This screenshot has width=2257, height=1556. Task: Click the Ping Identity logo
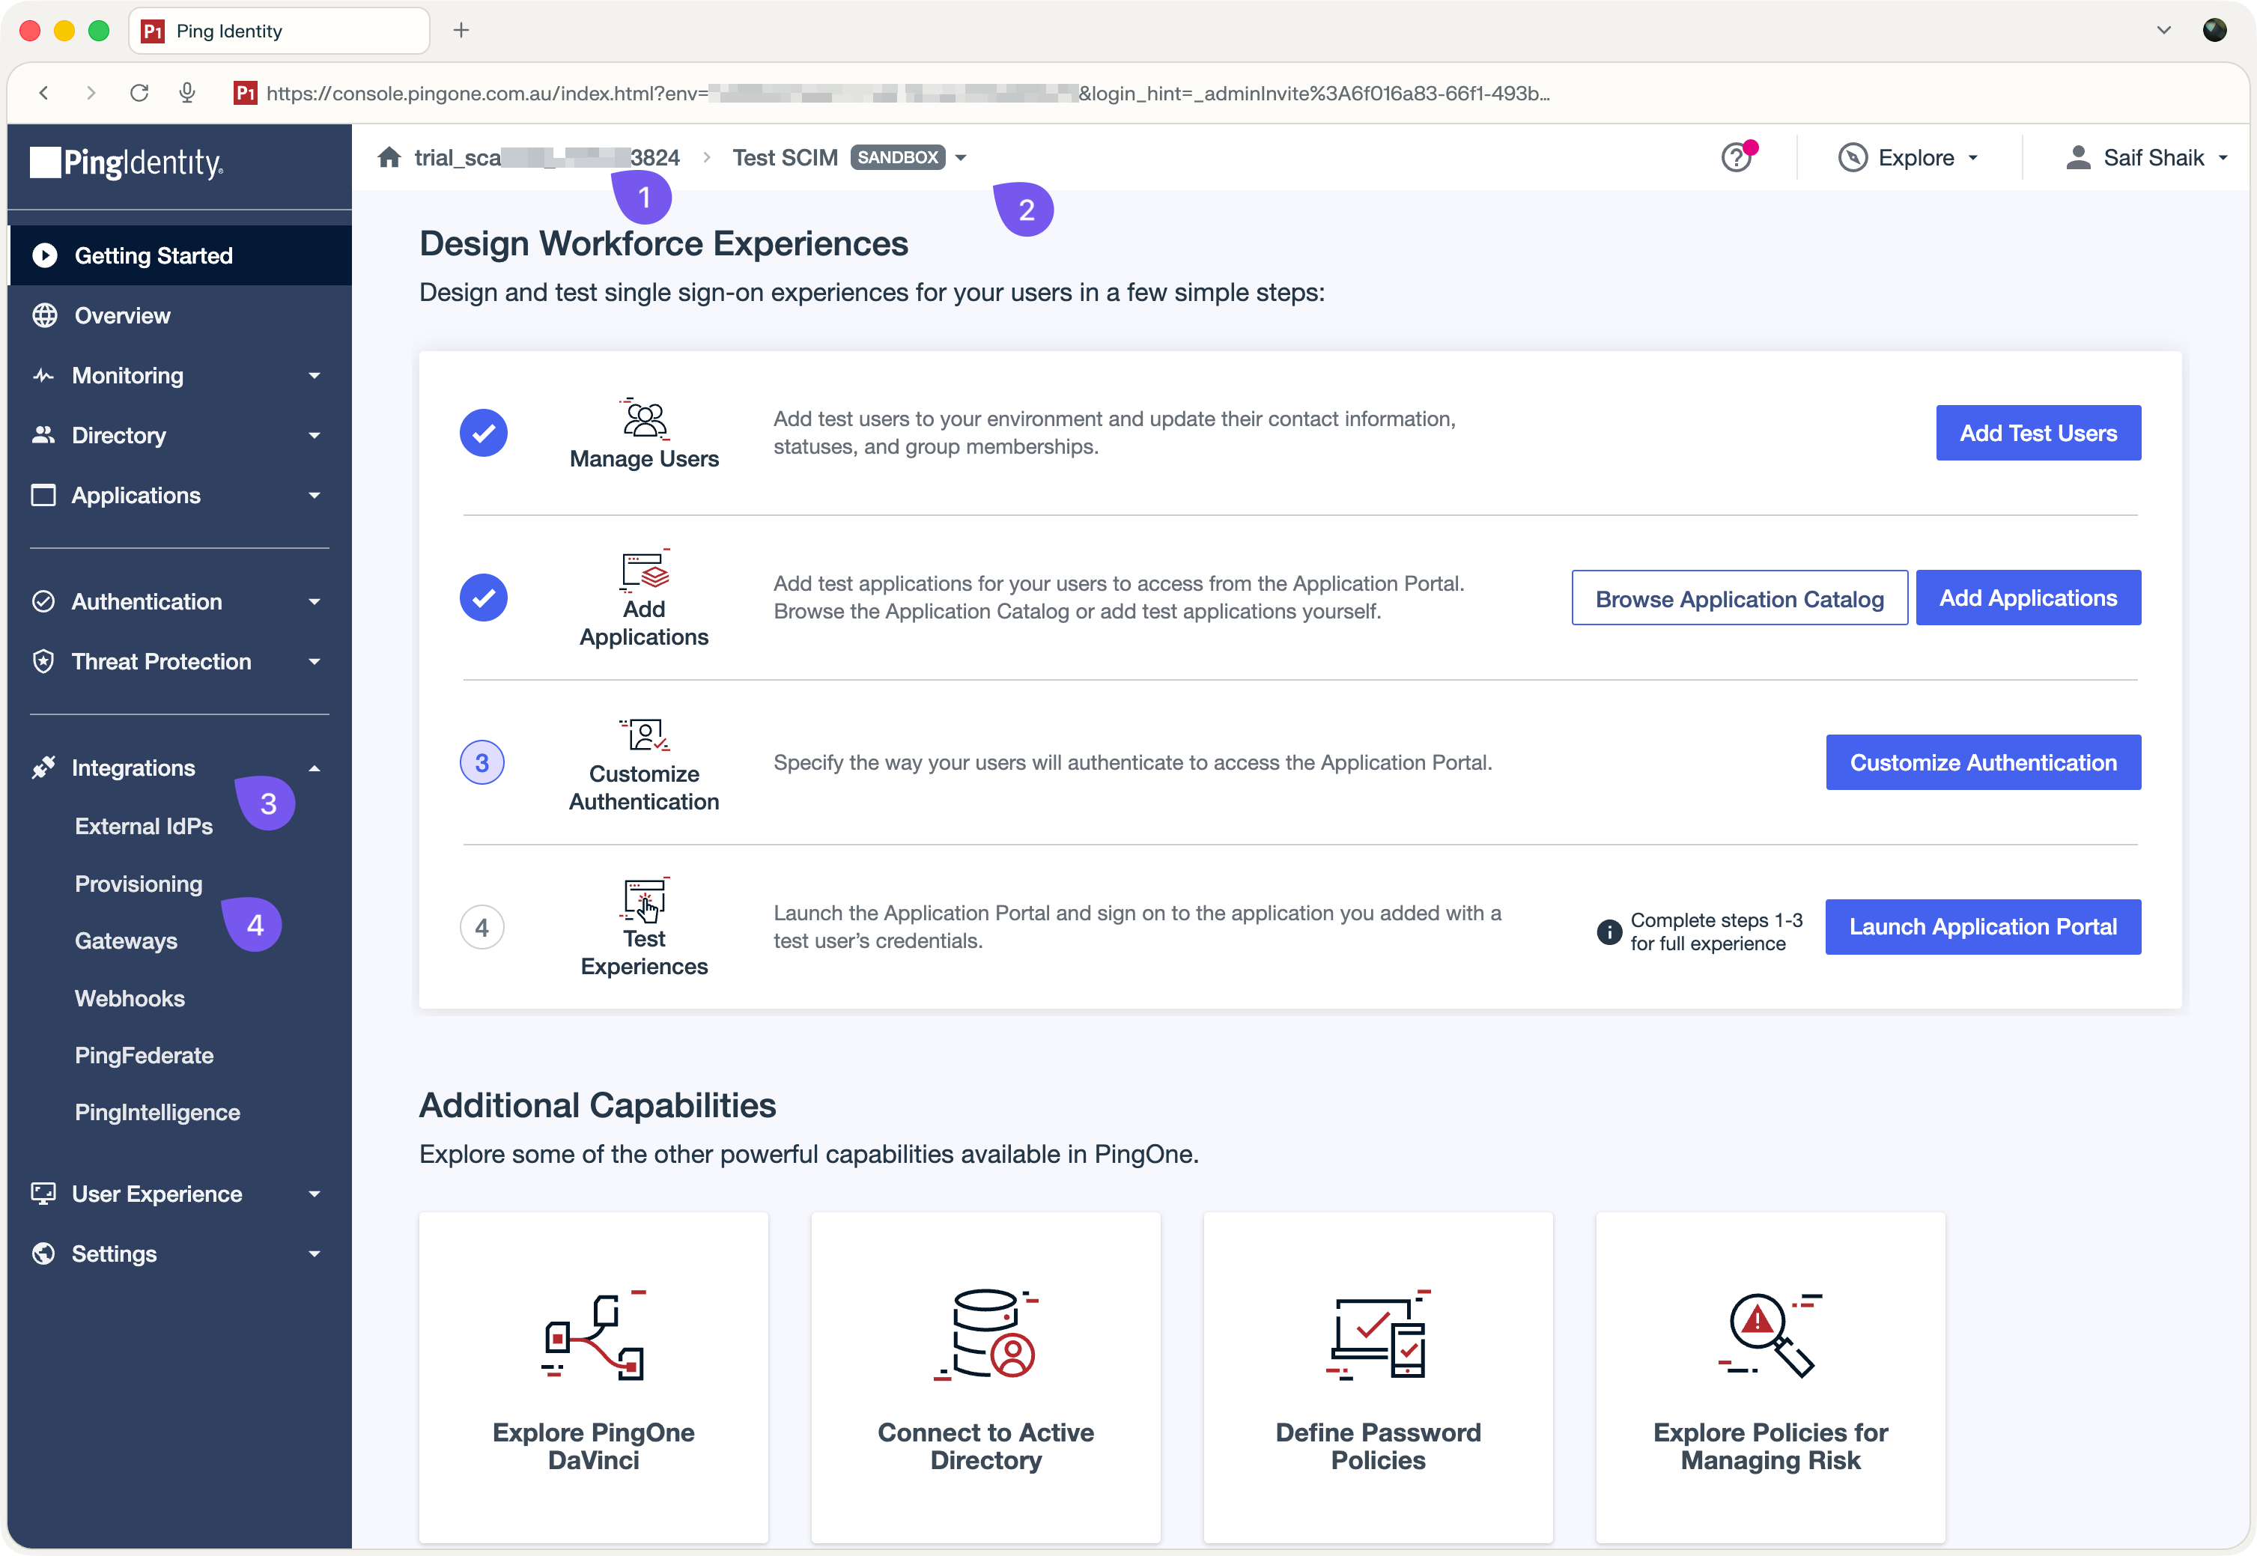pos(126,162)
